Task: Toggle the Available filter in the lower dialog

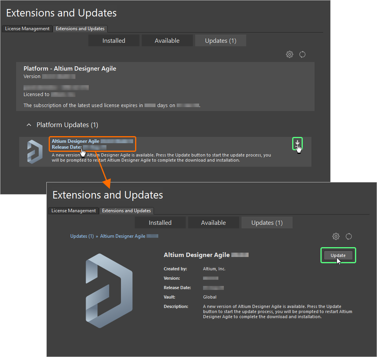Action: [213, 222]
